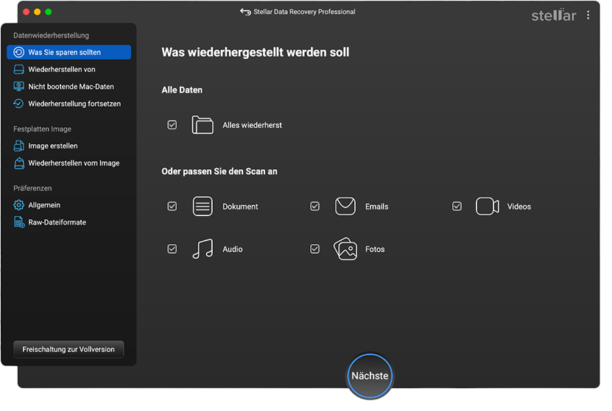612x411 pixels.
Task: Open 'Raw-Dateiformate' preferences
Action: pyautogui.click(x=68, y=222)
